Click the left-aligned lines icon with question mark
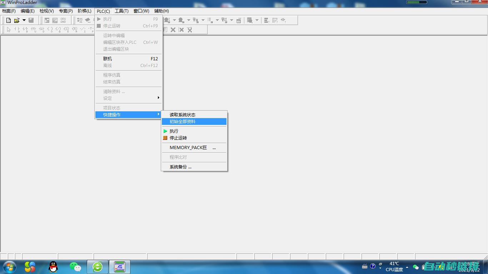 tap(267, 20)
